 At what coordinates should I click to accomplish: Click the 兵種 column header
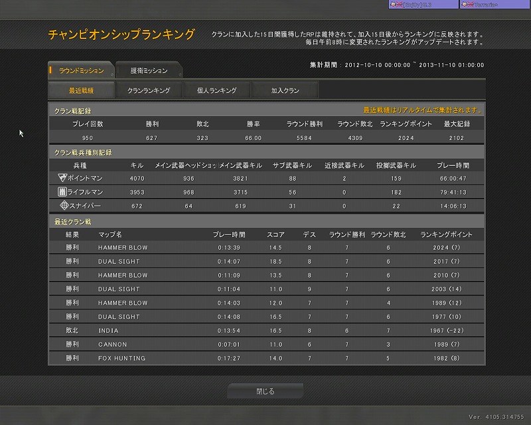coord(80,165)
